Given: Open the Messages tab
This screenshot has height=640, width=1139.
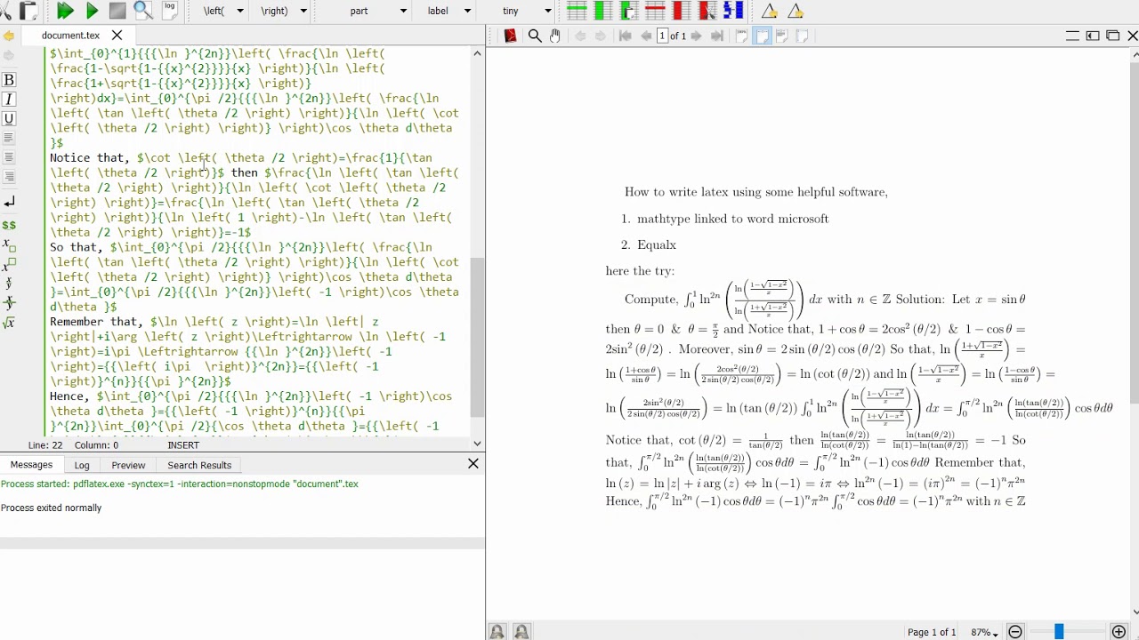Looking at the screenshot, I should click(x=31, y=465).
